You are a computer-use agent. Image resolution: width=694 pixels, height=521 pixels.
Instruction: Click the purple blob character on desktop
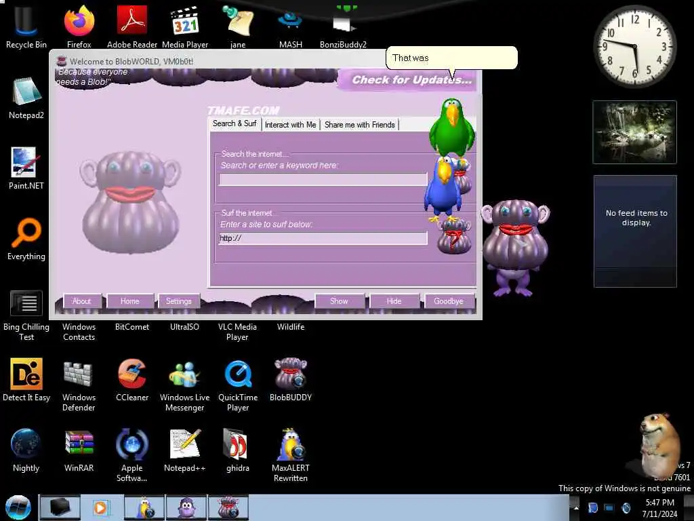pos(515,247)
